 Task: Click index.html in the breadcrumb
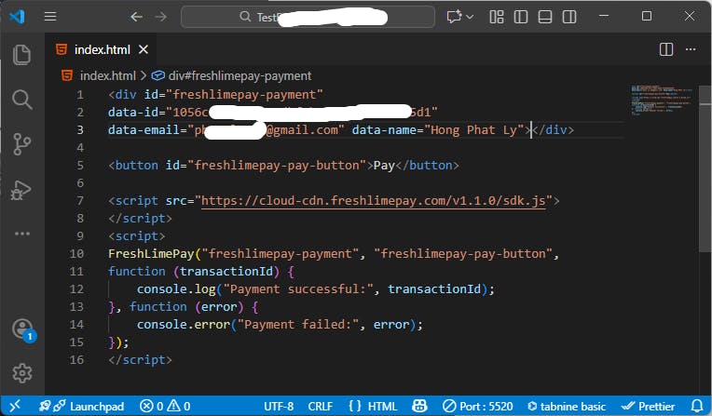tap(107, 75)
